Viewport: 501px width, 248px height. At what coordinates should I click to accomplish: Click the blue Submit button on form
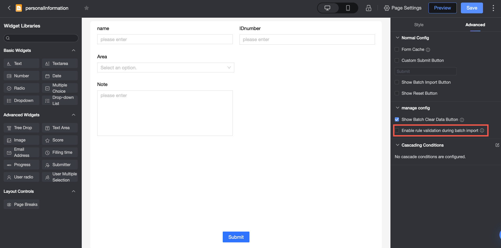[236, 237]
